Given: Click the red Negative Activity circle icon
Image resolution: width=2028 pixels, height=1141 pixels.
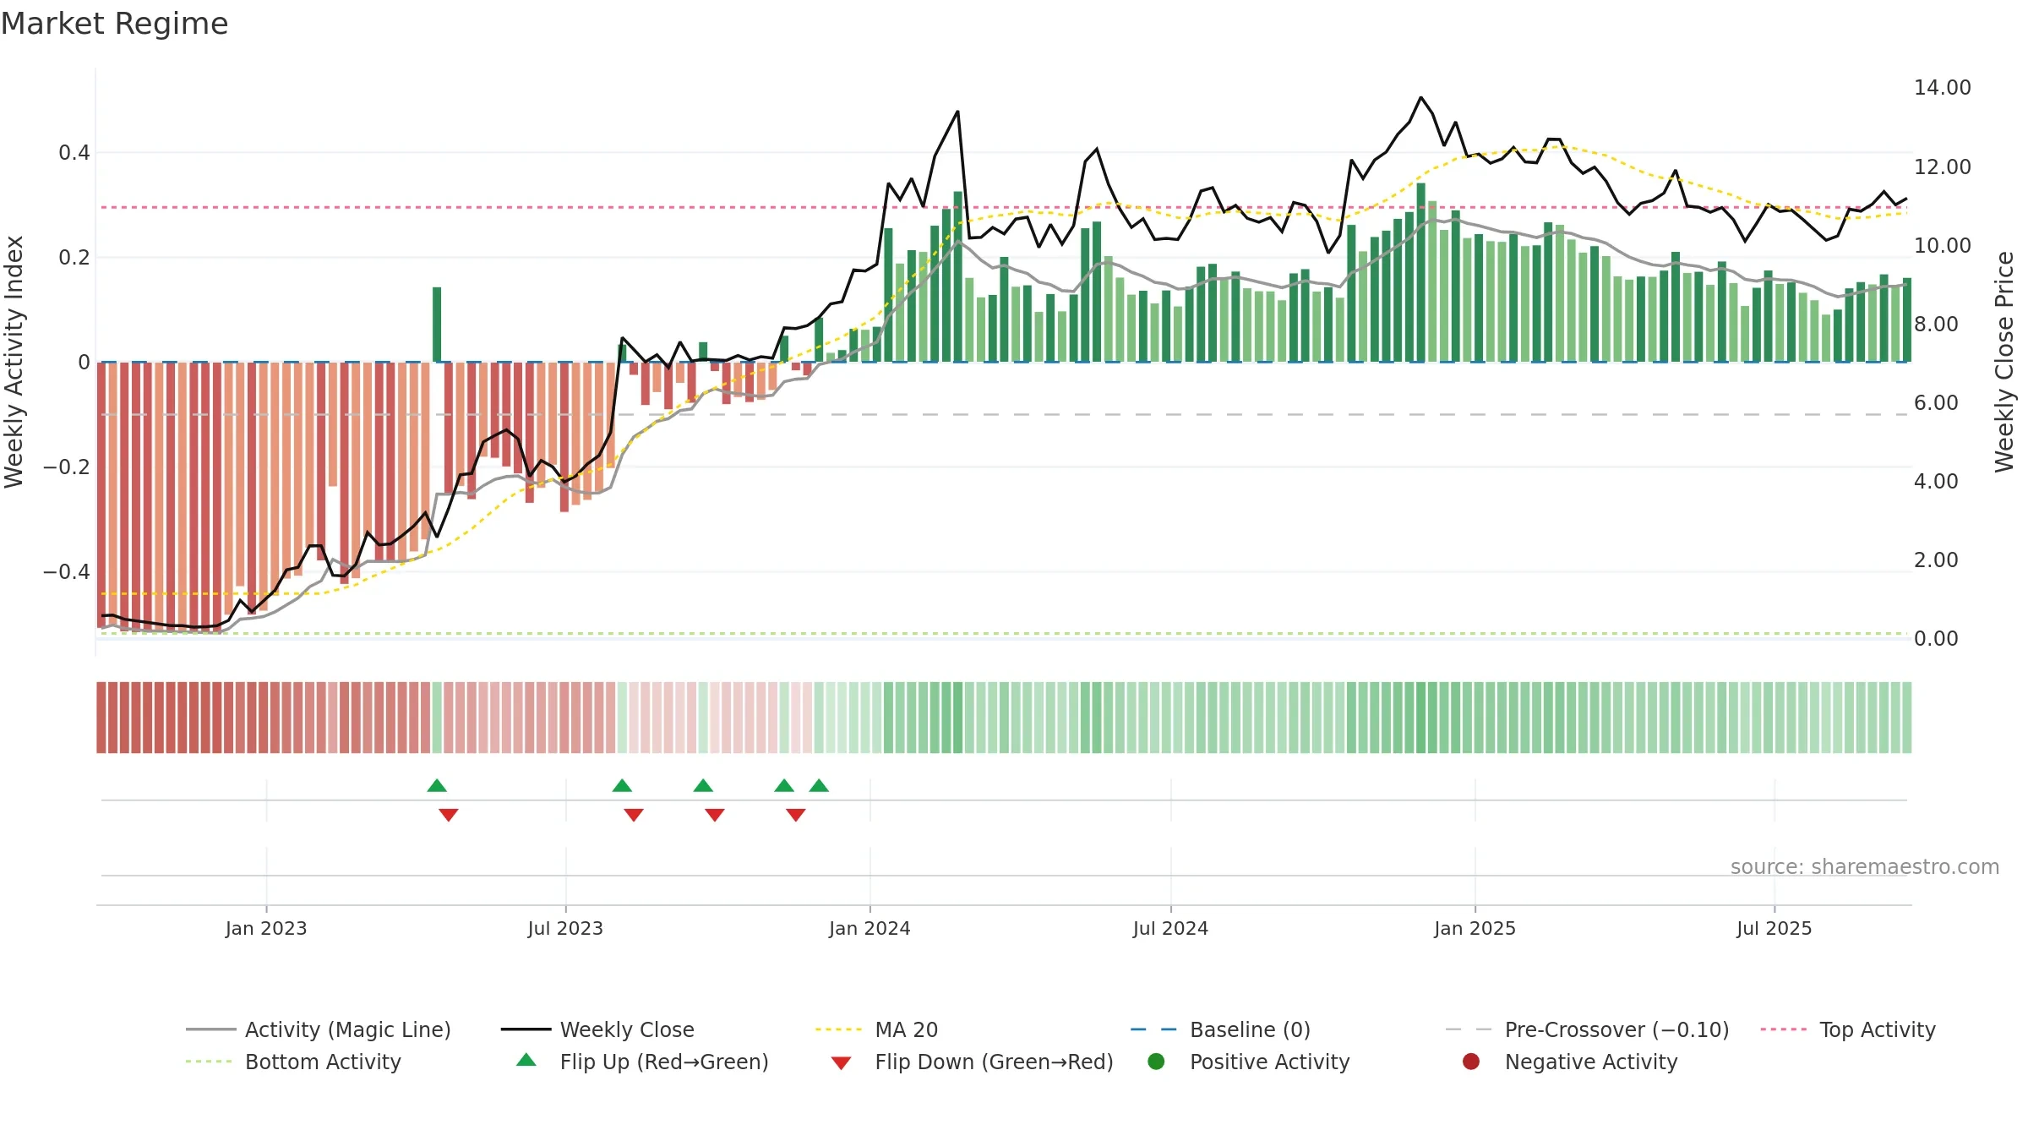Looking at the screenshot, I should 1471,1062.
